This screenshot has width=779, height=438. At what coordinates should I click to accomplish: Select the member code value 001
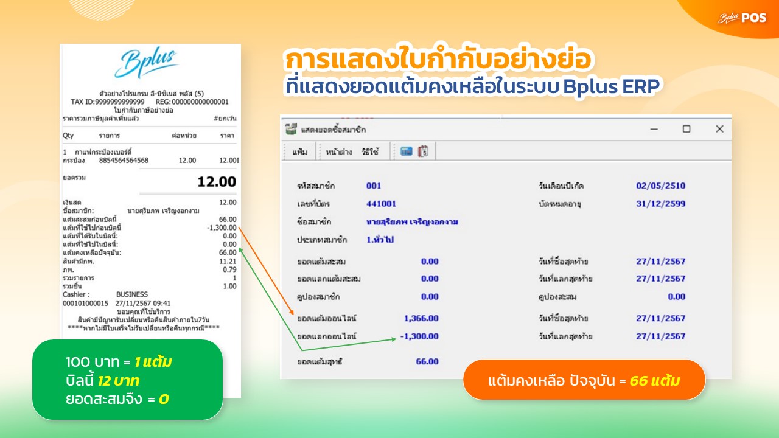point(374,186)
